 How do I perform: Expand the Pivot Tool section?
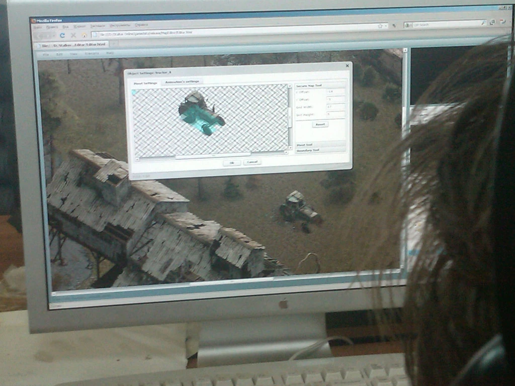tap(320, 144)
